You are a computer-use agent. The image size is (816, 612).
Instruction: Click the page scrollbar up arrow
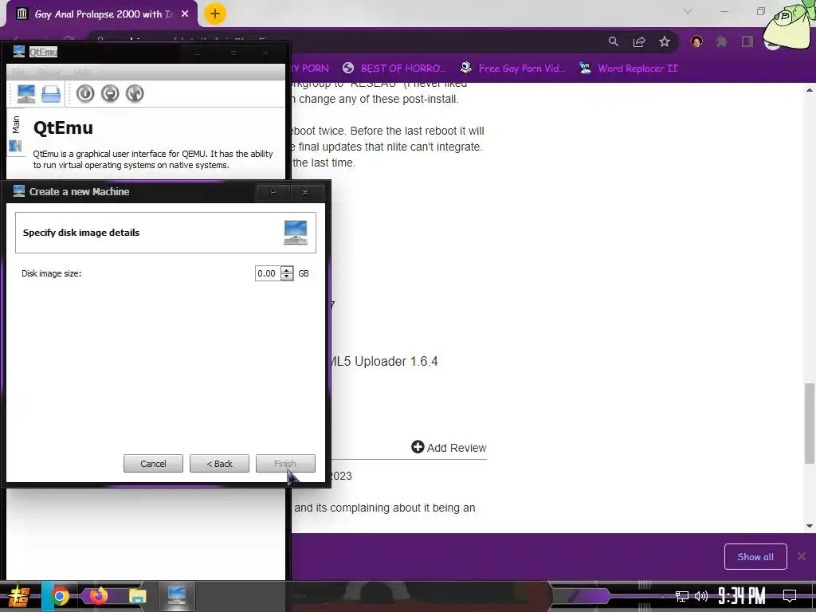click(810, 90)
